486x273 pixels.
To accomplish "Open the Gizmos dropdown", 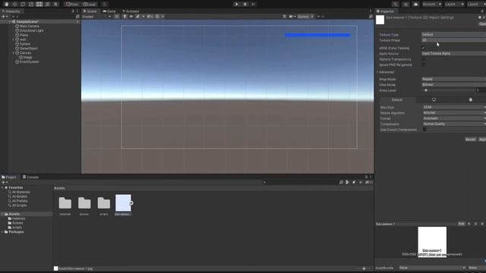I will [x=305, y=17].
